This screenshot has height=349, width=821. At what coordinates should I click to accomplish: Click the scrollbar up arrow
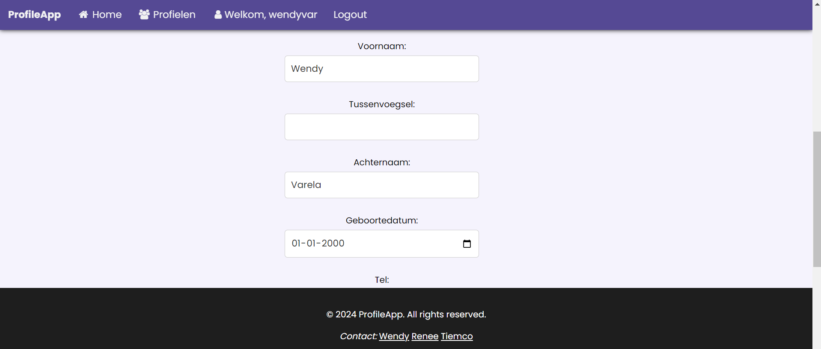pyautogui.click(x=817, y=4)
